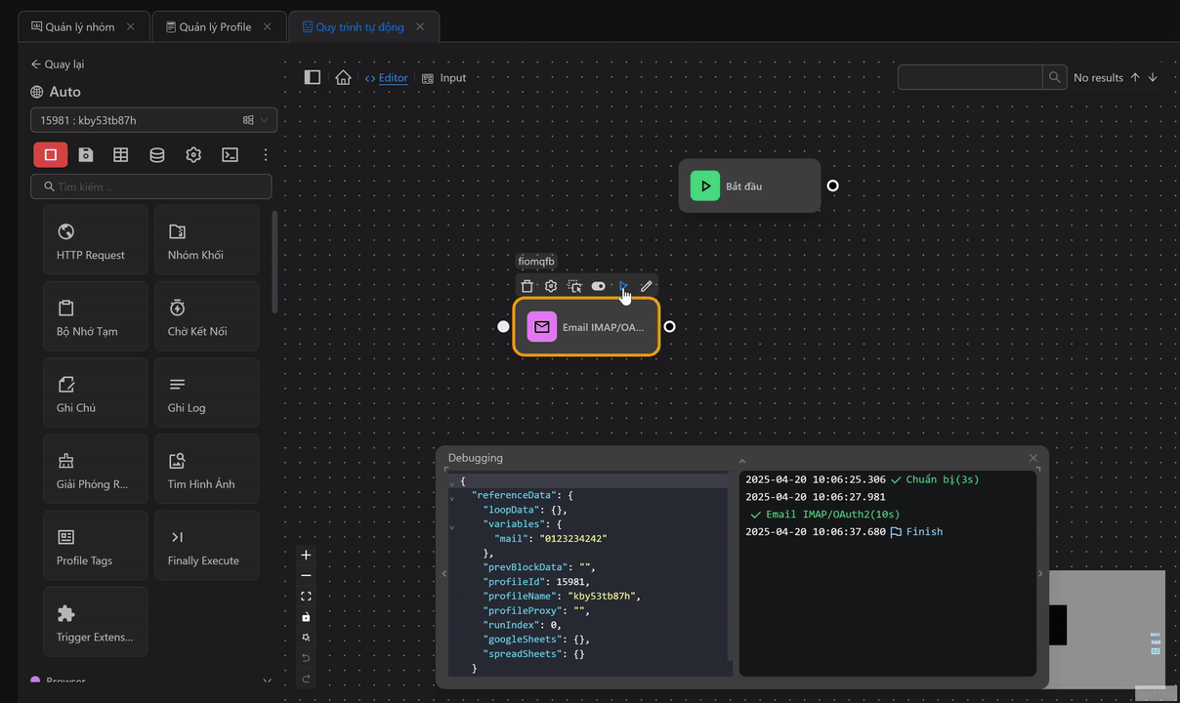Click the red stop workflow button
This screenshot has width=1180, height=703.
point(51,154)
